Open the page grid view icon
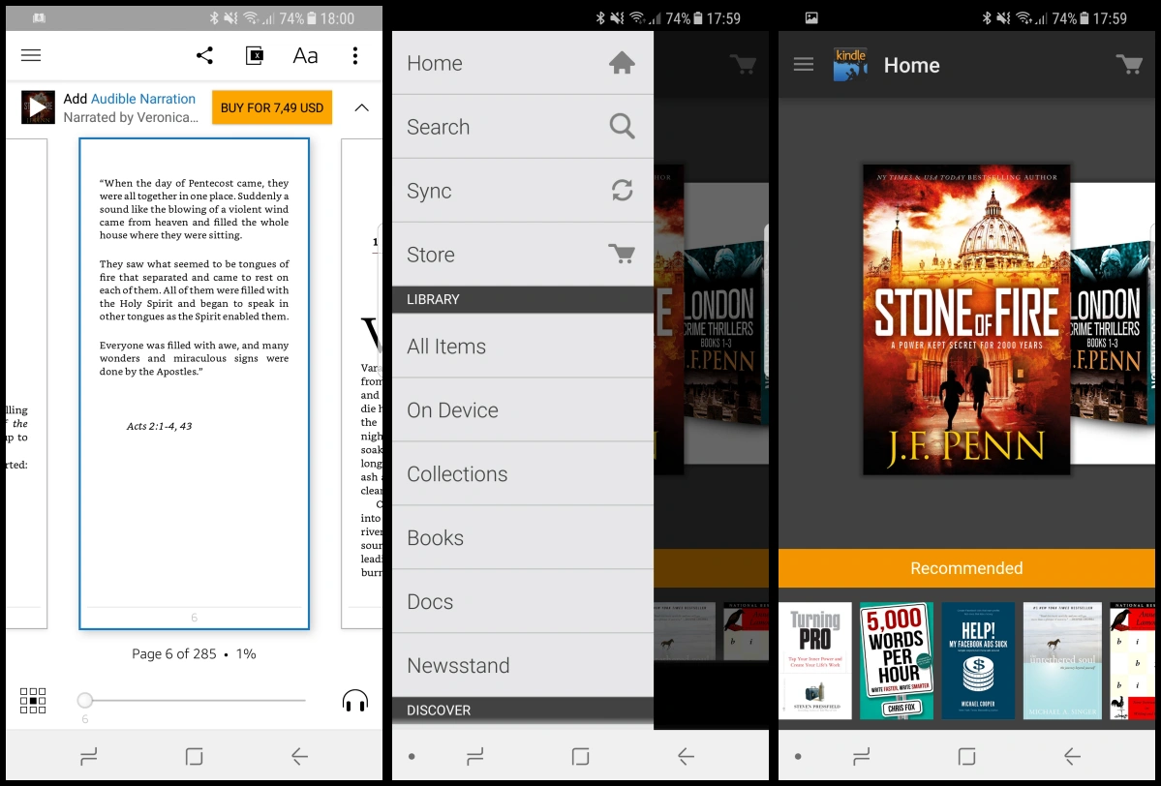This screenshot has height=786, width=1161. tap(33, 700)
